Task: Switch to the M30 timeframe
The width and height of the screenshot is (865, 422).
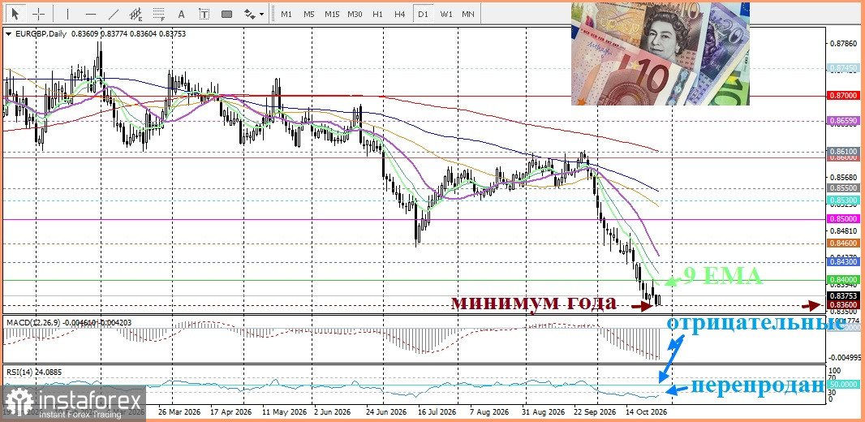Action: (x=355, y=14)
